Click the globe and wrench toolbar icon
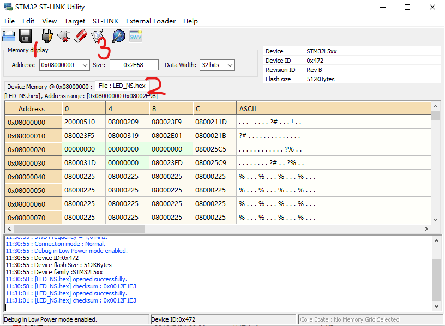445x326 pixels. 119,36
